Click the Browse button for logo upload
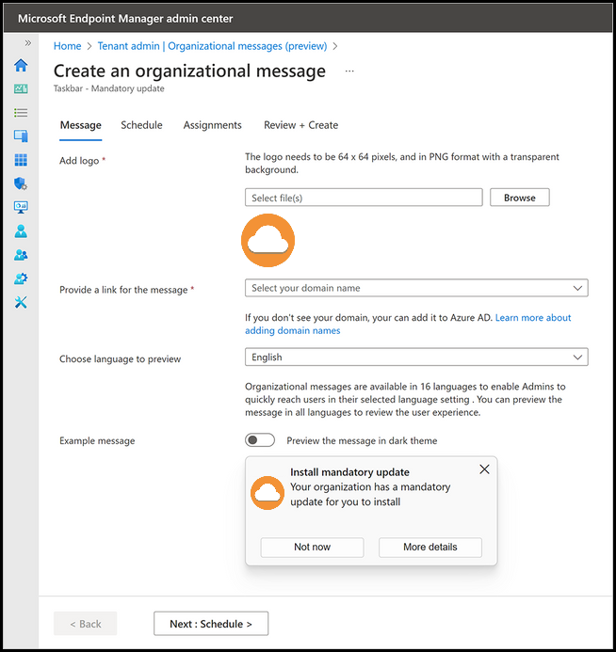 pyautogui.click(x=519, y=198)
